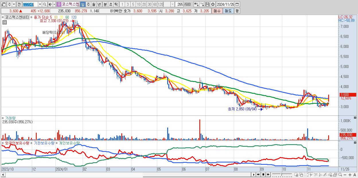Click the stock code input field 222040
The width and height of the screenshot is (358, 178).
(x=30, y=4)
